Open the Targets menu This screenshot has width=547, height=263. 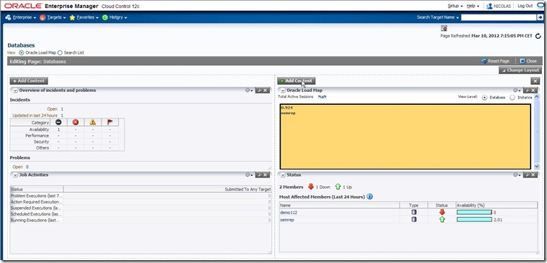(x=53, y=17)
